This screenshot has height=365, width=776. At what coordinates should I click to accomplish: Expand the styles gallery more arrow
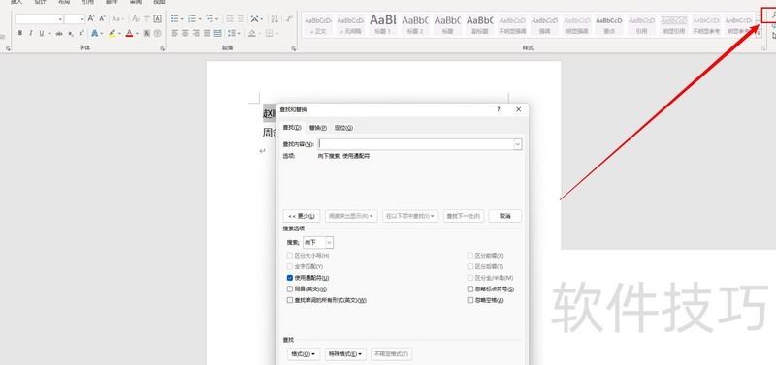[x=759, y=33]
